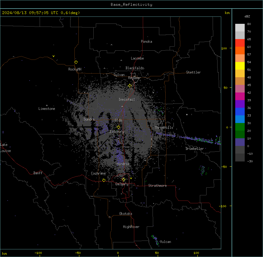The image size is (263, 257).
Task: Click the white plus marker north of Drumheller
Action: (187, 114)
